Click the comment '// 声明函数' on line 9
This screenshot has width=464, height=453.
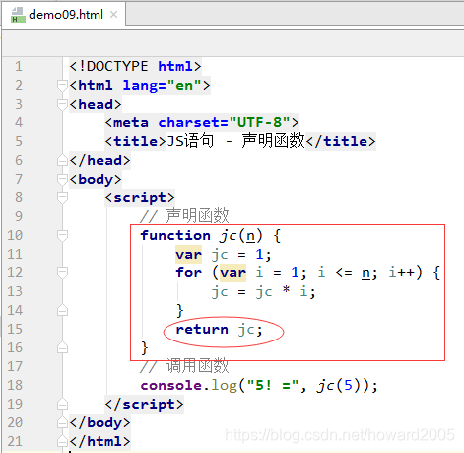184,216
